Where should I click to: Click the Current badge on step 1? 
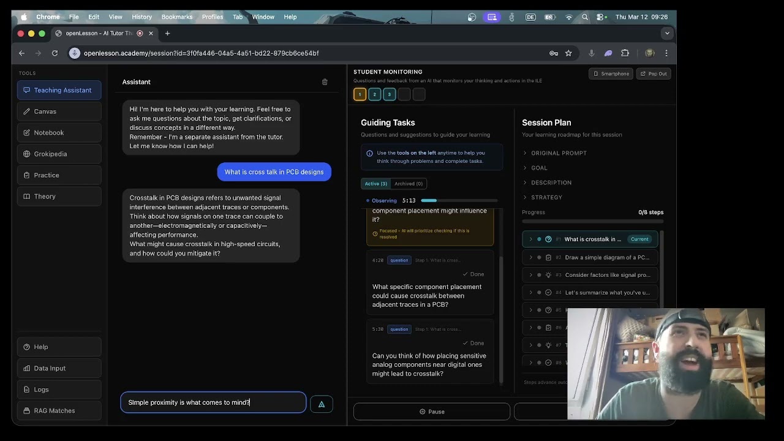(639, 239)
